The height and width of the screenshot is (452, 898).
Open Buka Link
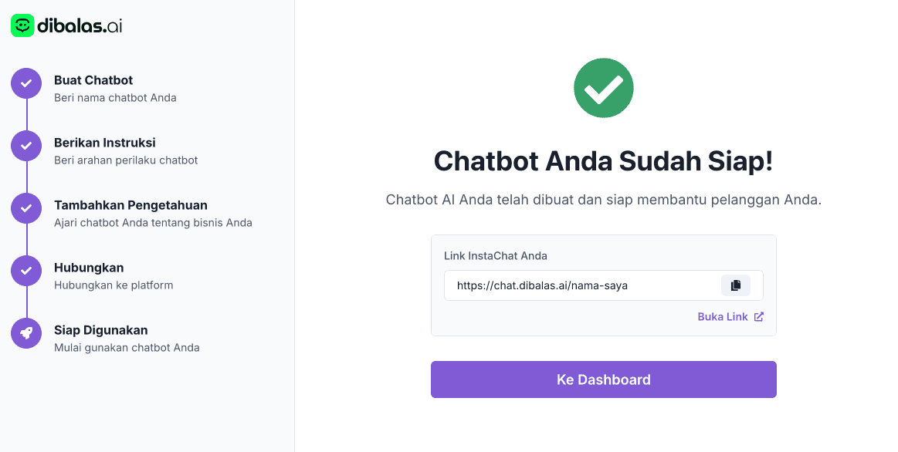click(x=723, y=316)
